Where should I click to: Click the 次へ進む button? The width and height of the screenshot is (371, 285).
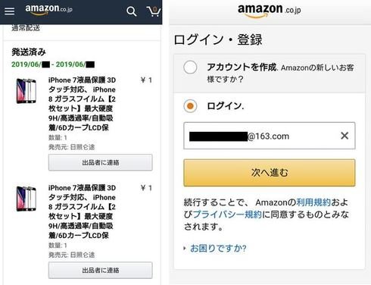click(x=270, y=173)
